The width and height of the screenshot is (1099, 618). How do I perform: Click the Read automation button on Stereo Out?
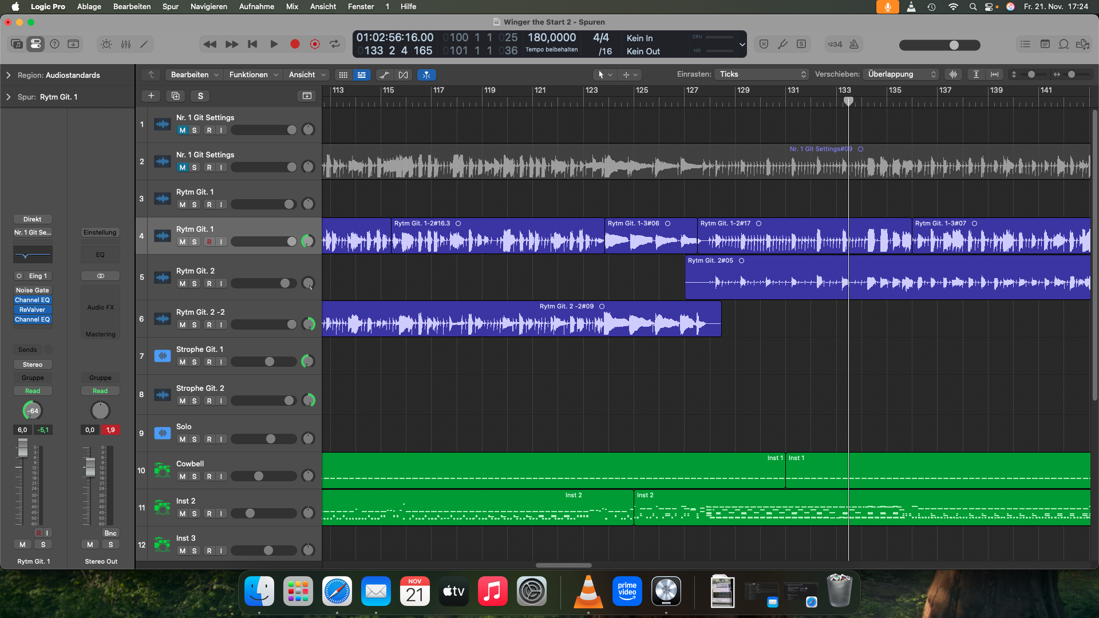click(x=100, y=391)
